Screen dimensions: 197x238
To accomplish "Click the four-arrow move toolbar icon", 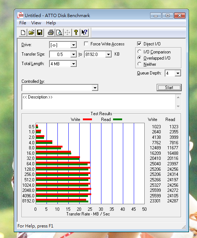I will tap(68, 32).
